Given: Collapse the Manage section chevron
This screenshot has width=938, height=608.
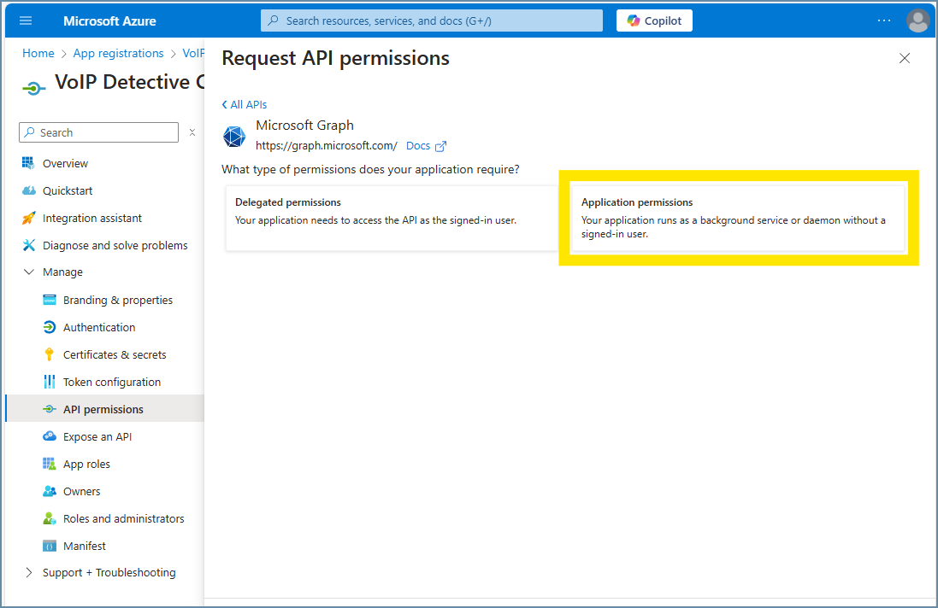Looking at the screenshot, I should point(28,272).
